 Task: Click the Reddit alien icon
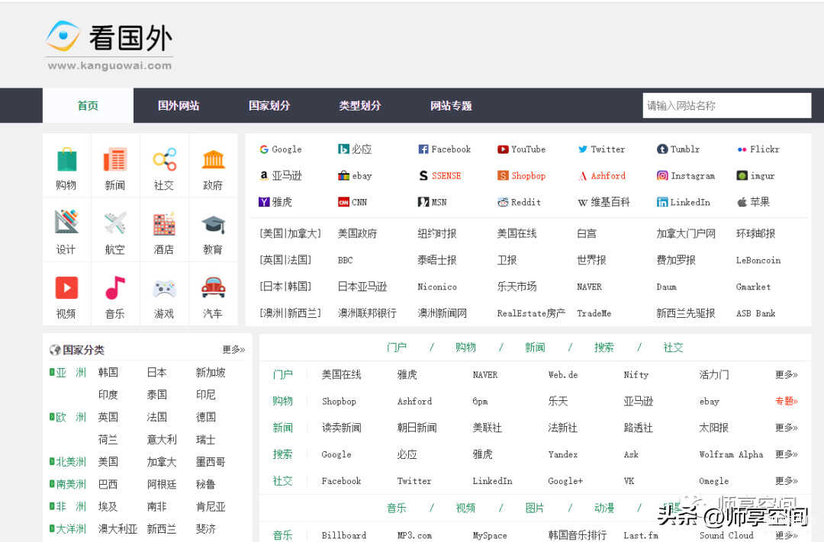tap(503, 202)
